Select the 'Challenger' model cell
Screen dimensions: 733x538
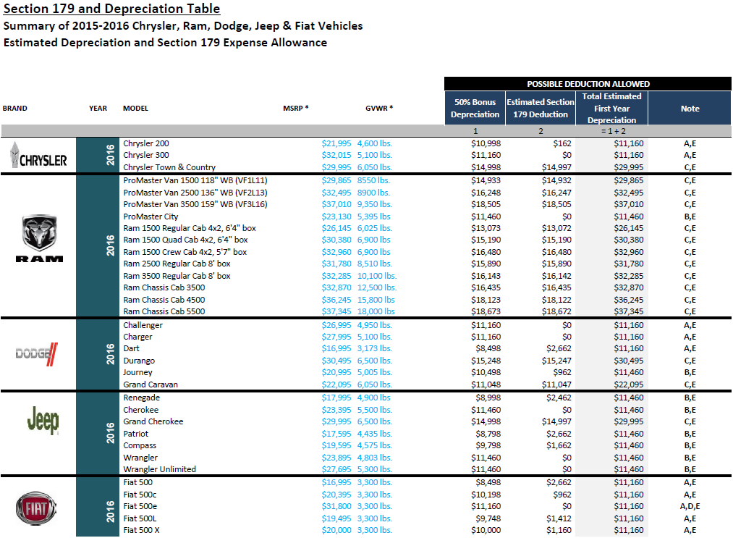point(143,324)
